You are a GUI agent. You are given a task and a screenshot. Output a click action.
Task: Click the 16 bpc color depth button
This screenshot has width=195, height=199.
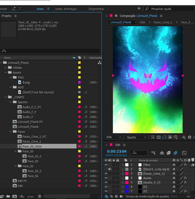pyautogui.click(x=30, y=196)
